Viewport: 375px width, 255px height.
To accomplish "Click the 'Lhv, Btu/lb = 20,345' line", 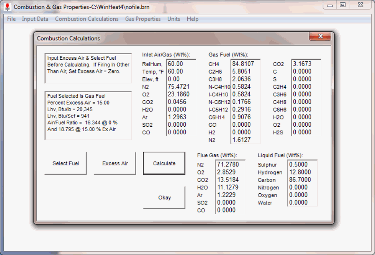I will 70,109.
